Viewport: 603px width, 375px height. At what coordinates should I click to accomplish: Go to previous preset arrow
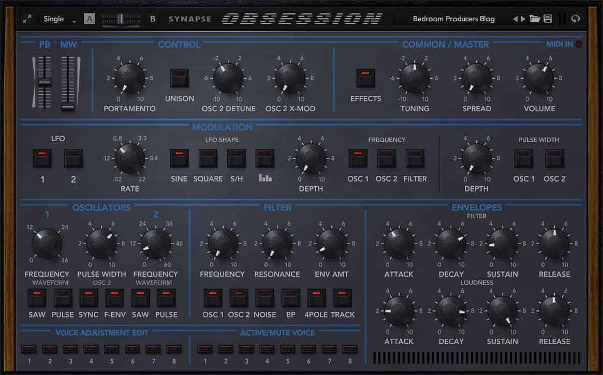tap(516, 19)
